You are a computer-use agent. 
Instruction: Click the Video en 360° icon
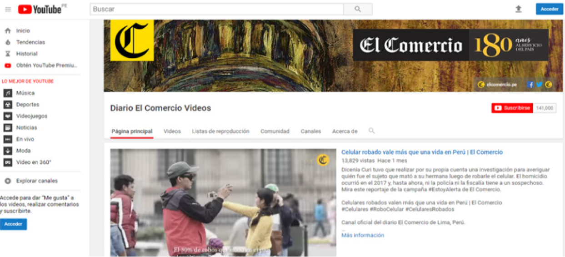pos(8,162)
